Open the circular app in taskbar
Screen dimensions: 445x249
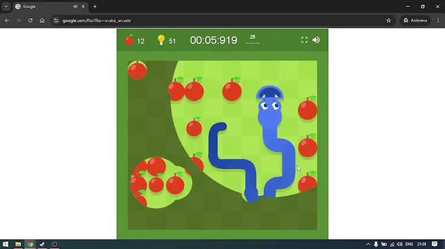pos(54,244)
